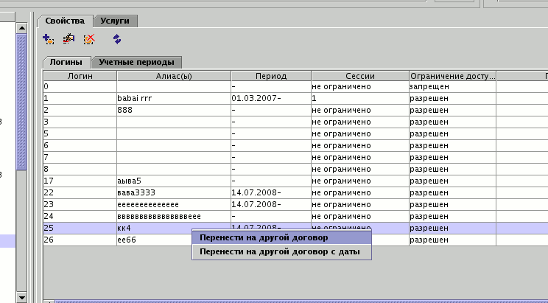The width and height of the screenshot is (548, 303).
Task: Click the Период column header
Action: 271,76
